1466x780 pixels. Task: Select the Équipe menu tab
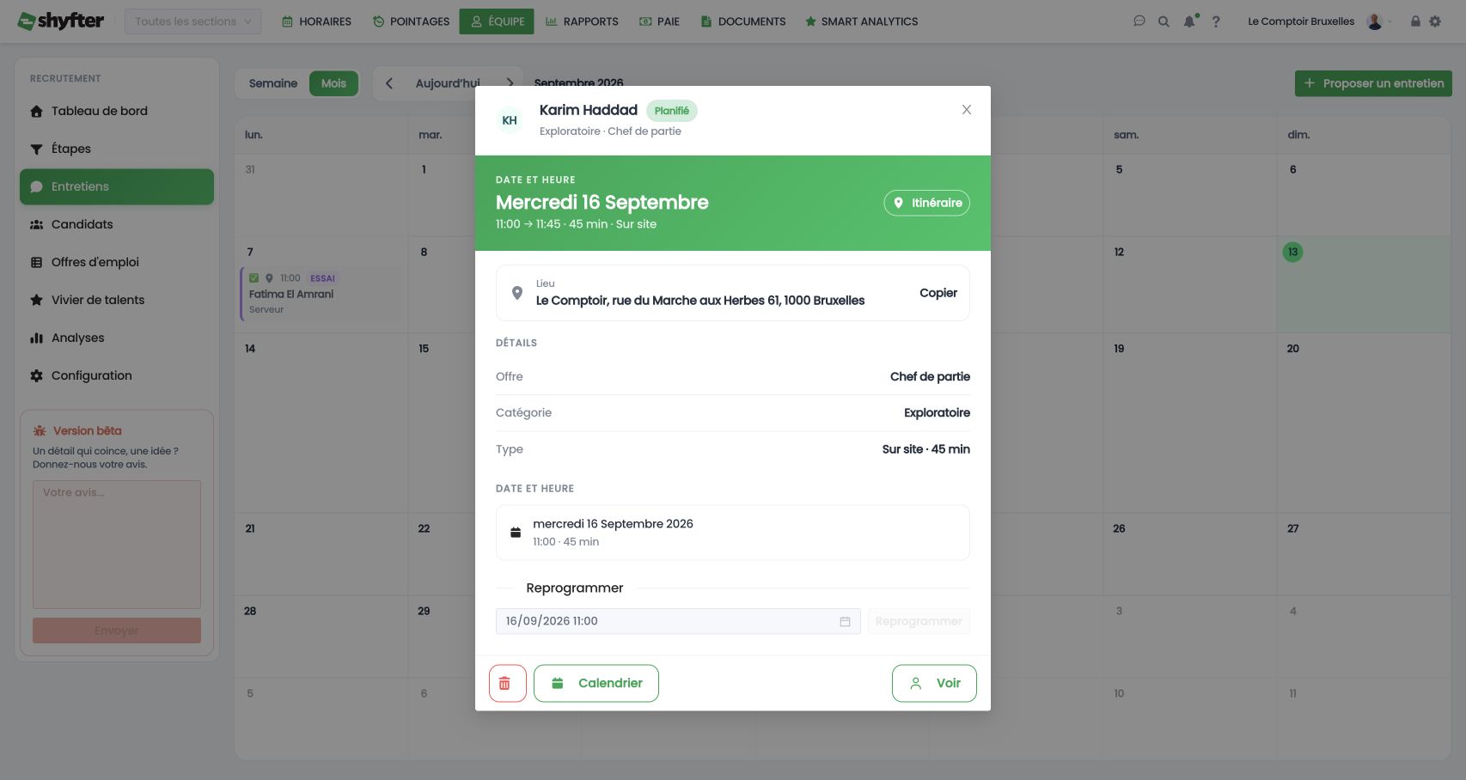[x=497, y=21]
